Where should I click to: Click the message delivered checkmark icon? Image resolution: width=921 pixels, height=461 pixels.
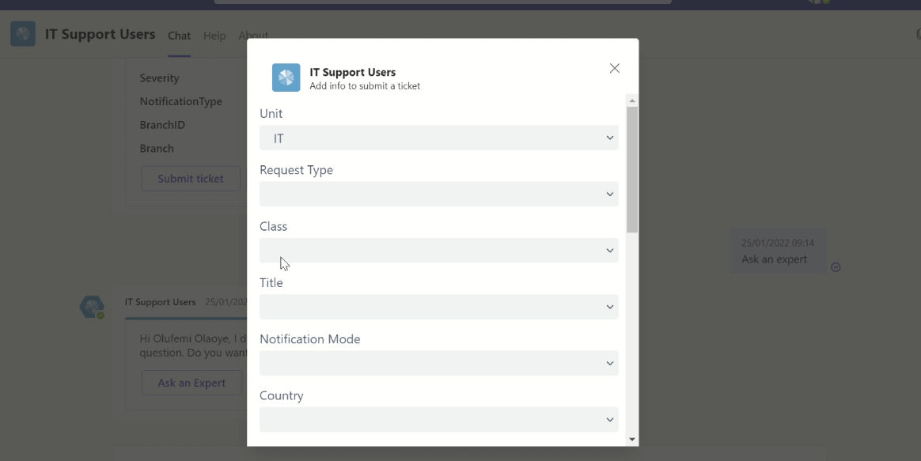(x=836, y=268)
